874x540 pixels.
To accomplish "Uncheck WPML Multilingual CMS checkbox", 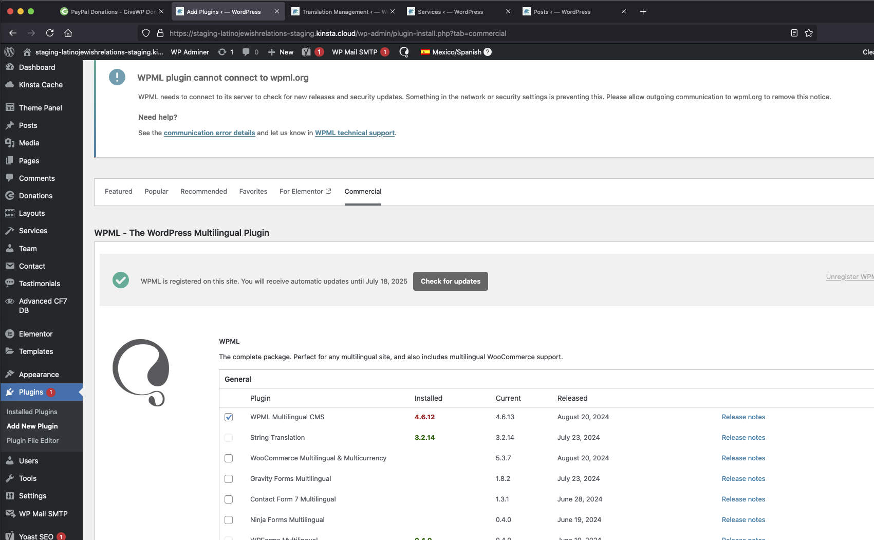I will (x=229, y=417).
